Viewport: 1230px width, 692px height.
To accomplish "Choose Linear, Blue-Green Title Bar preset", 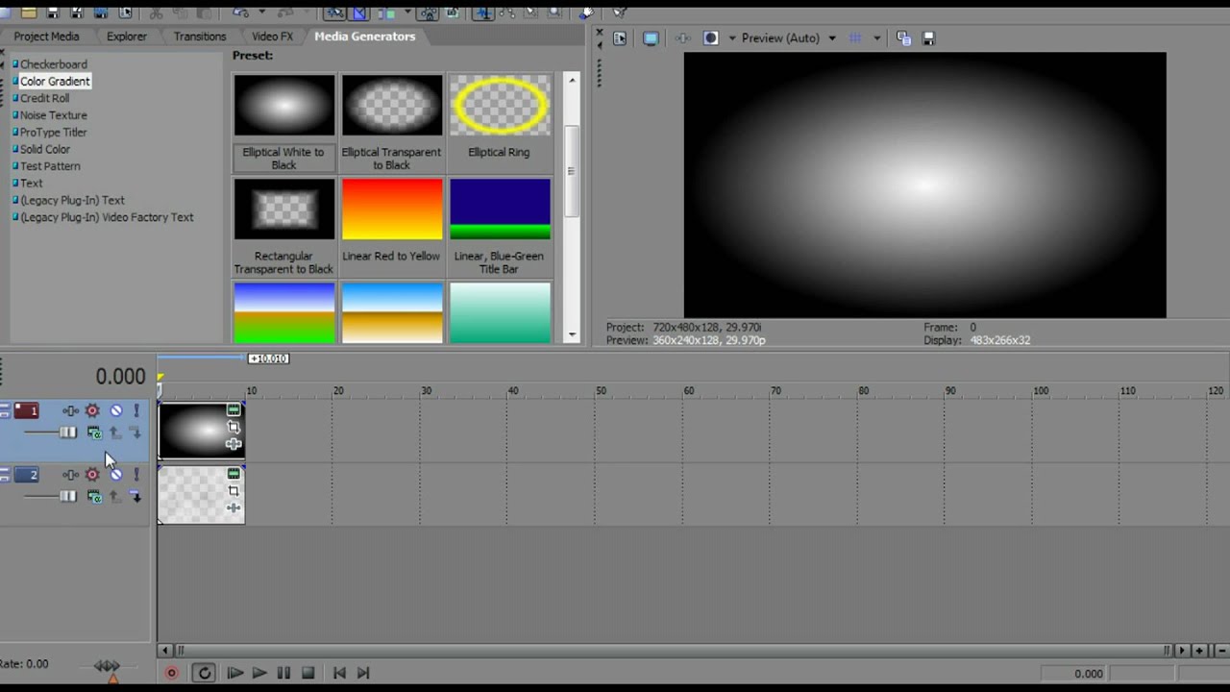I will (x=499, y=226).
